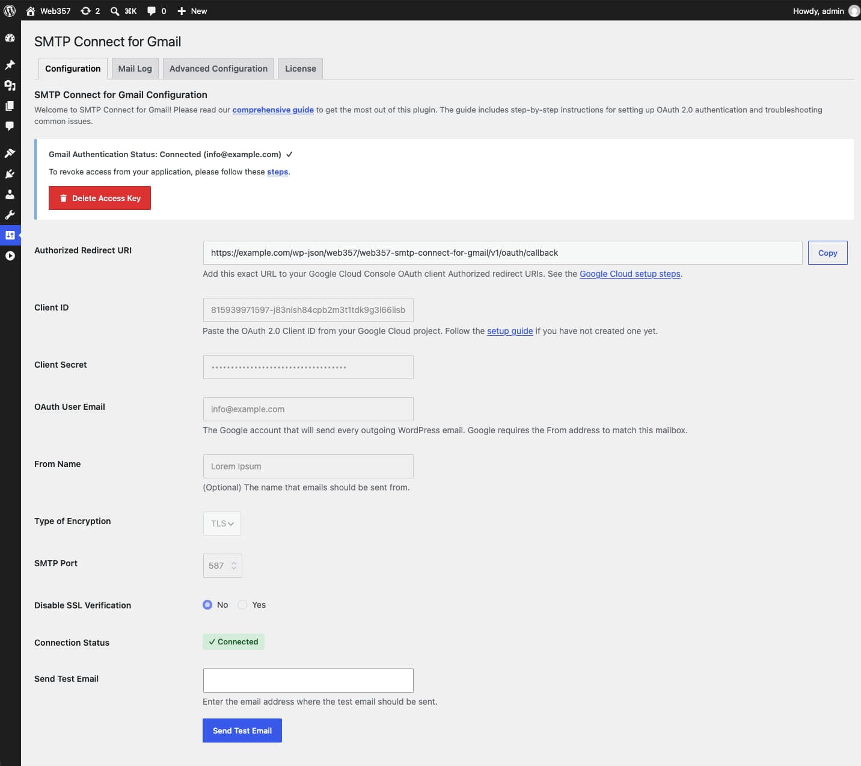Open the Users sidebar icon
Viewport: 861px width, 766px height.
[10, 194]
